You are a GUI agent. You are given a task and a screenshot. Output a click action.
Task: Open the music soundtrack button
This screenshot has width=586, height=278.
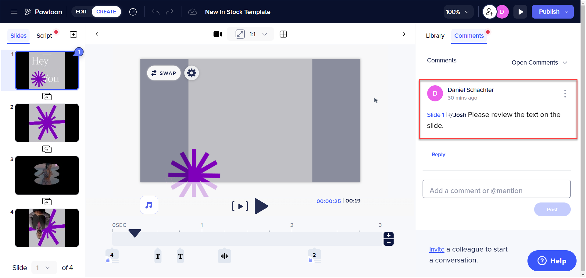click(x=149, y=205)
